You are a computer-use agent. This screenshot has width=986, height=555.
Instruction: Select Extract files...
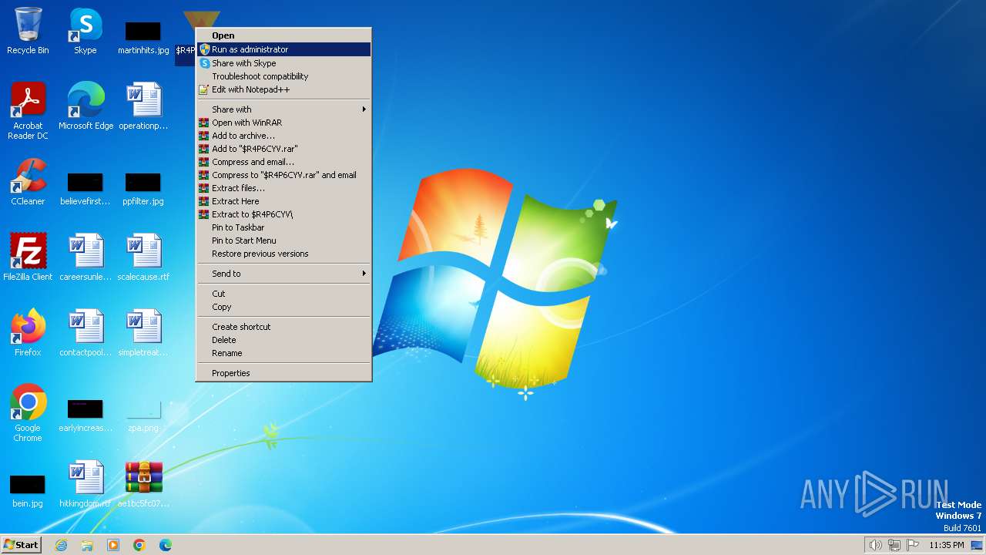point(283,188)
